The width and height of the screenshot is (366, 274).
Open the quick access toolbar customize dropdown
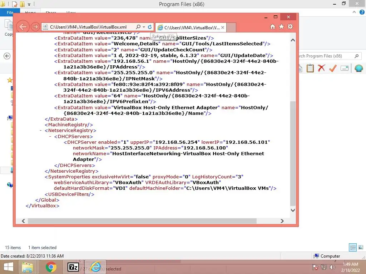pyautogui.click(x=29, y=4)
